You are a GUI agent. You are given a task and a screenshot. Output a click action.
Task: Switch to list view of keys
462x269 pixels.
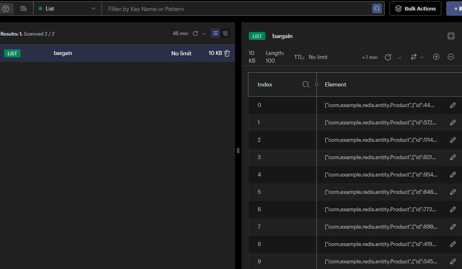coord(216,34)
